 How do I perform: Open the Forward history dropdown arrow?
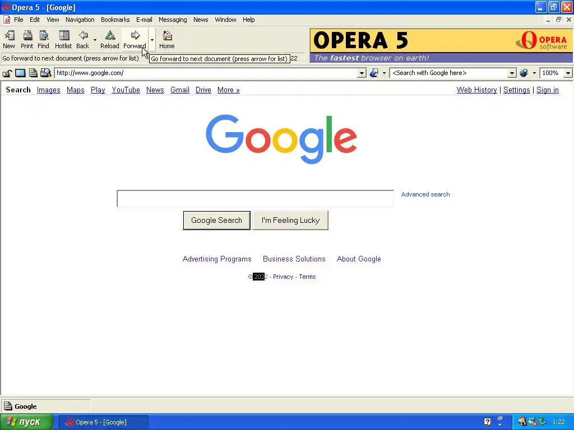152,40
